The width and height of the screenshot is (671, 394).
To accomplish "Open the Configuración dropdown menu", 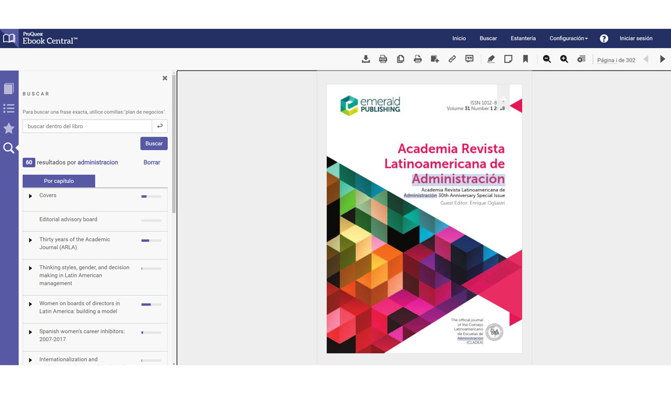I will pyautogui.click(x=569, y=38).
